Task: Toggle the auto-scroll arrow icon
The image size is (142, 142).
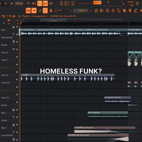Action: tap(34, 11)
